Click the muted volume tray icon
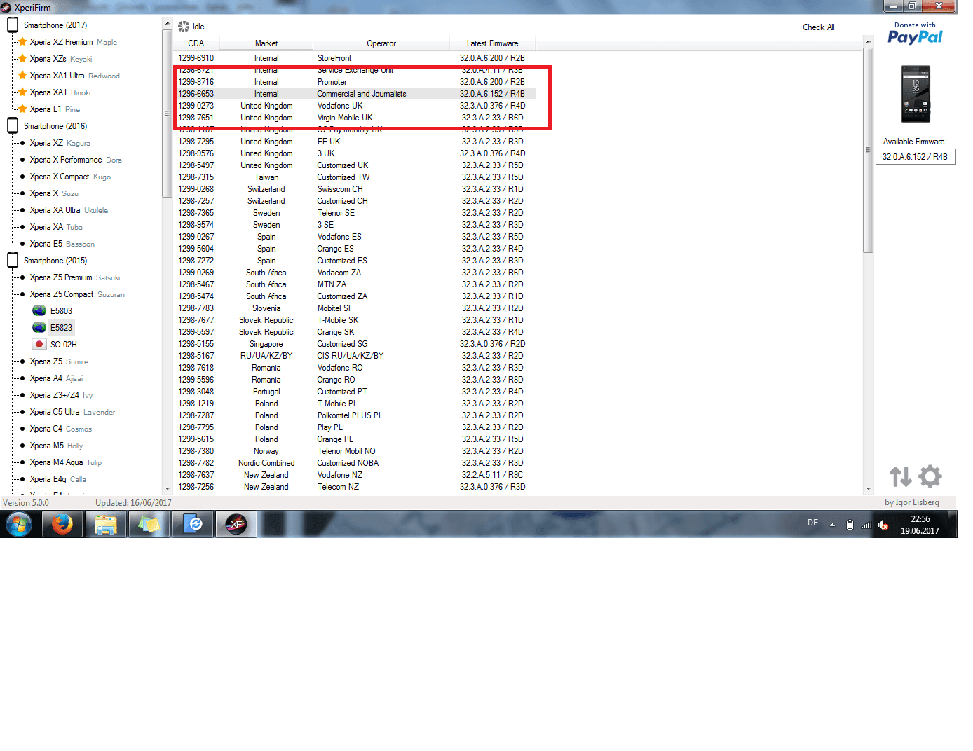The width and height of the screenshot is (973, 751). (x=883, y=525)
